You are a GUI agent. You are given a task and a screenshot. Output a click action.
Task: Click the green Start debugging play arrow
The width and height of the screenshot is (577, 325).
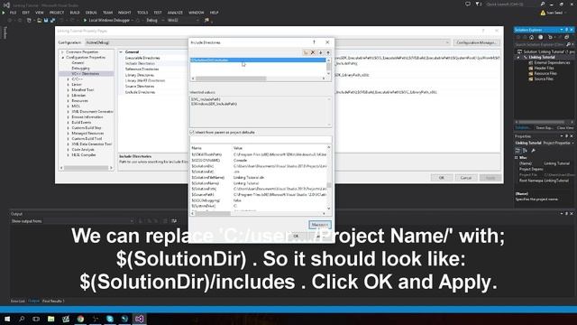tap(85, 20)
